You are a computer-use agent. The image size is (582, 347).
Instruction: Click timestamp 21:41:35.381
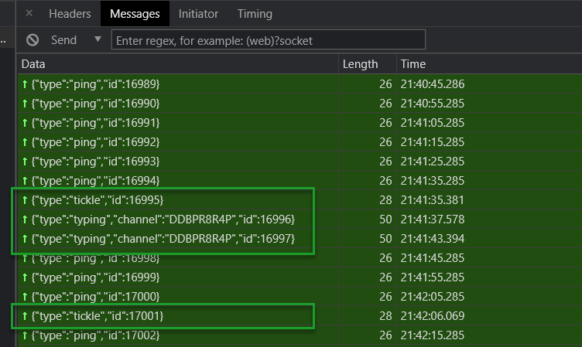tap(433, 200)
